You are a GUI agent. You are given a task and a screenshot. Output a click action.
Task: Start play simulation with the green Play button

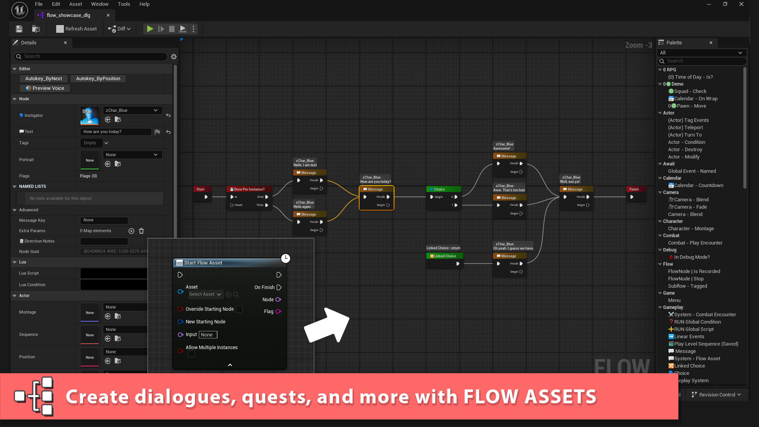pos(150,29)
